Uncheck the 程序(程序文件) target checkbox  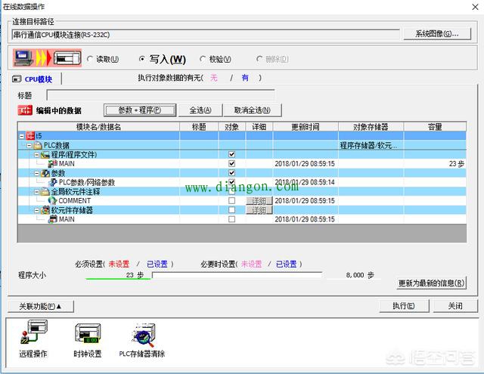231,154
